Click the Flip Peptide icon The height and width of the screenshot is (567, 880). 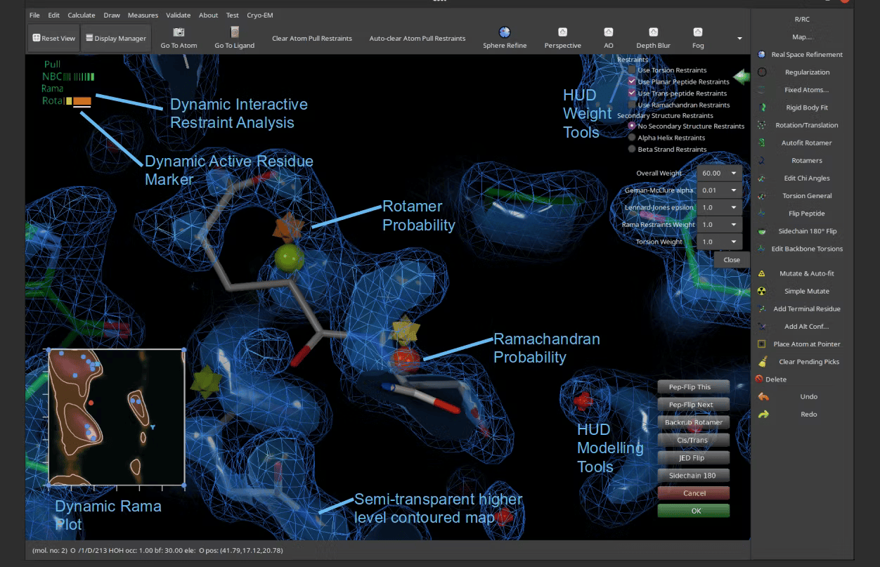coord(761,214)
